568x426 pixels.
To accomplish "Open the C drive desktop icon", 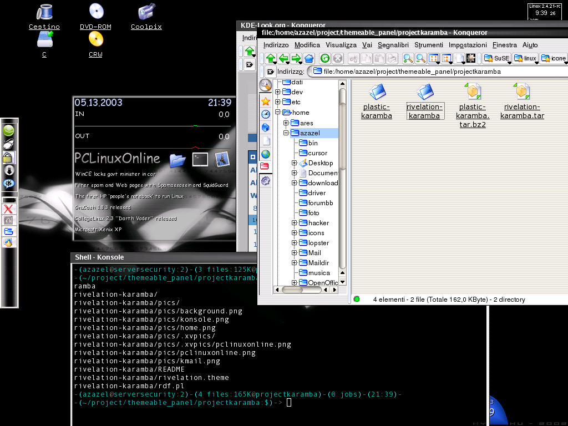I will point(44,44).
